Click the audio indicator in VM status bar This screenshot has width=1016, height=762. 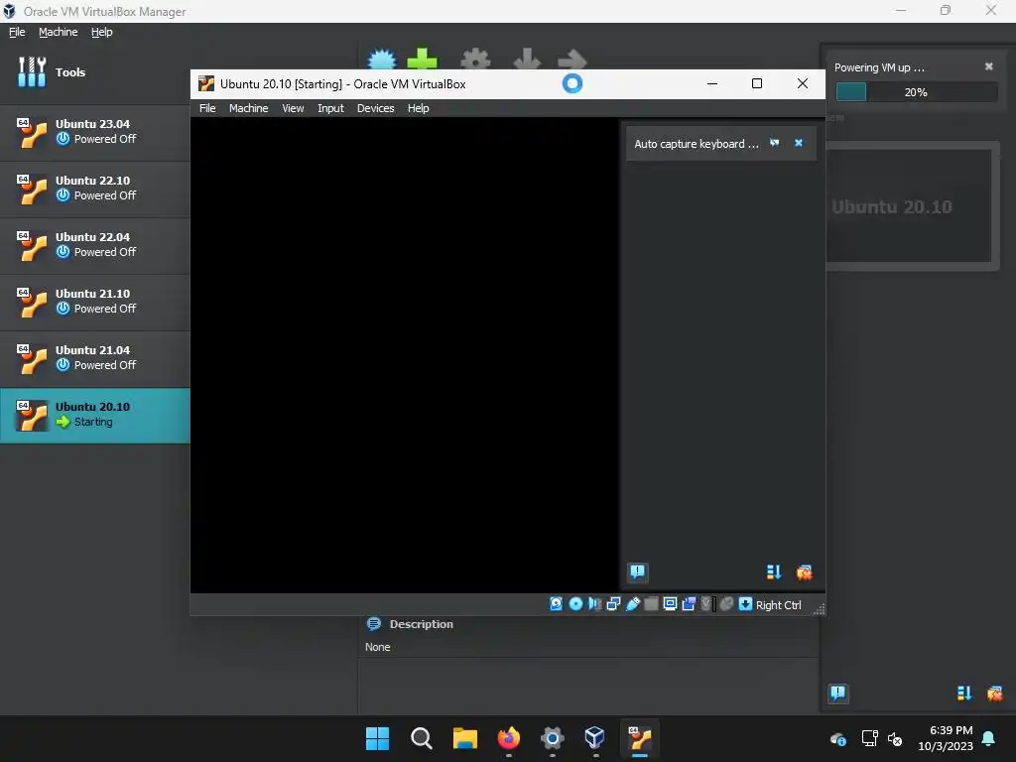pyautogui.click(x=594, y=604)
